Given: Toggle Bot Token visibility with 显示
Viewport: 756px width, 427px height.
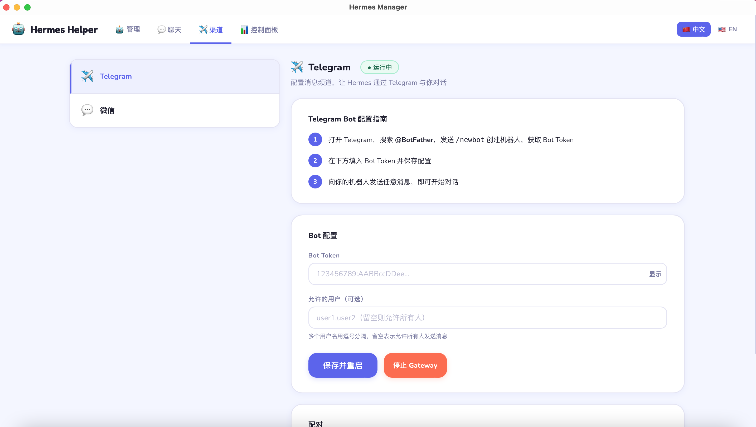Looking at the screenshot, I should coord(655,274).
